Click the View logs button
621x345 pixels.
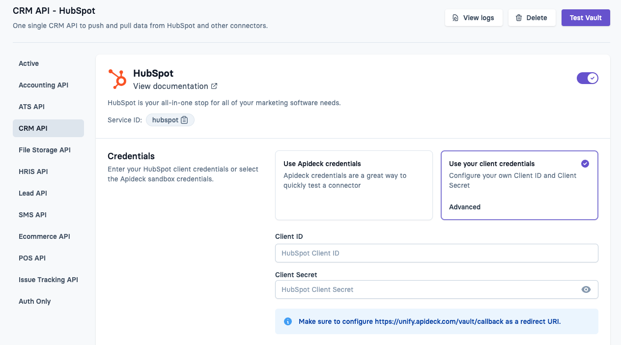[x=474, y=18]
